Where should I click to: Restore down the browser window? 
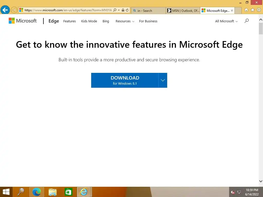(x=247, y=2)
